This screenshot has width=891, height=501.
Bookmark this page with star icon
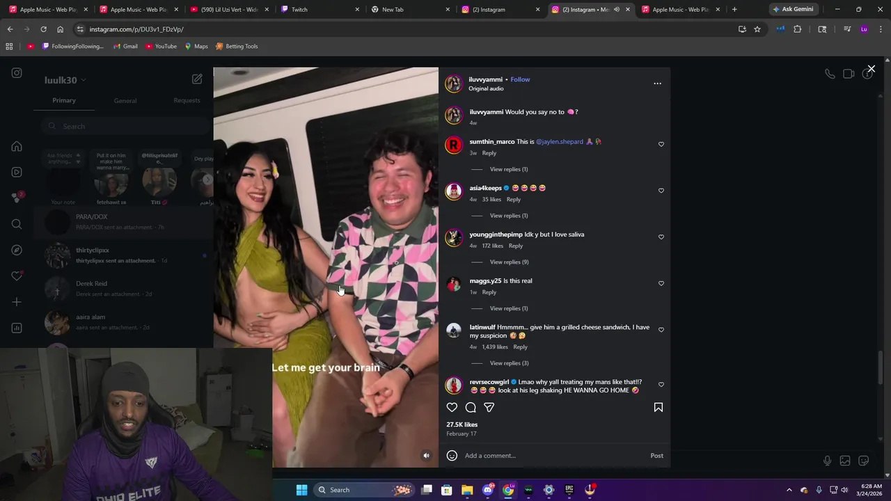(x=757, y=29)
